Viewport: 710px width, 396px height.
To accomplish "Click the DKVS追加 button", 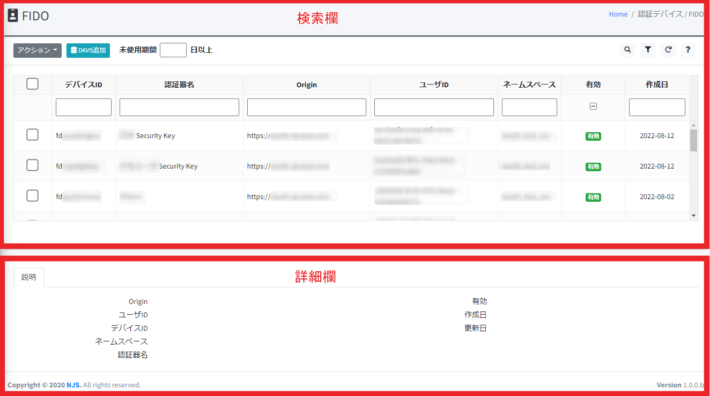I will click(88, 50).
